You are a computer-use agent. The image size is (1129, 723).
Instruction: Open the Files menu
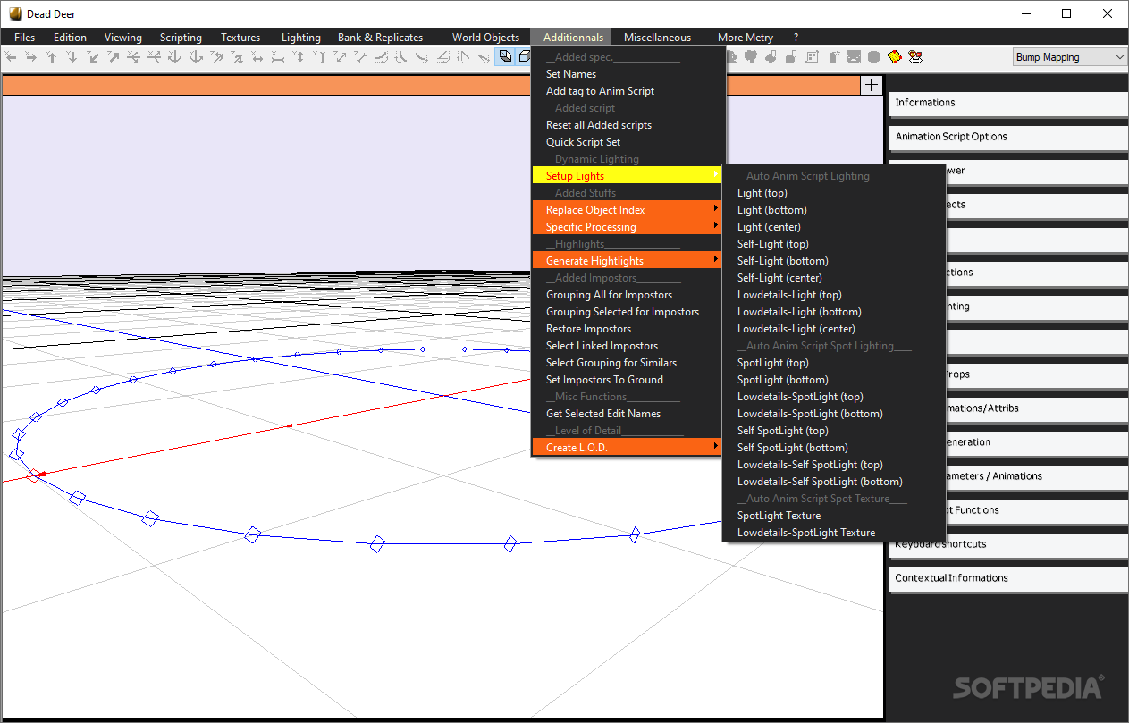tap(25, 38)
